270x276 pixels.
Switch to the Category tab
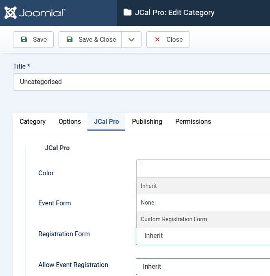click(33, 122)
